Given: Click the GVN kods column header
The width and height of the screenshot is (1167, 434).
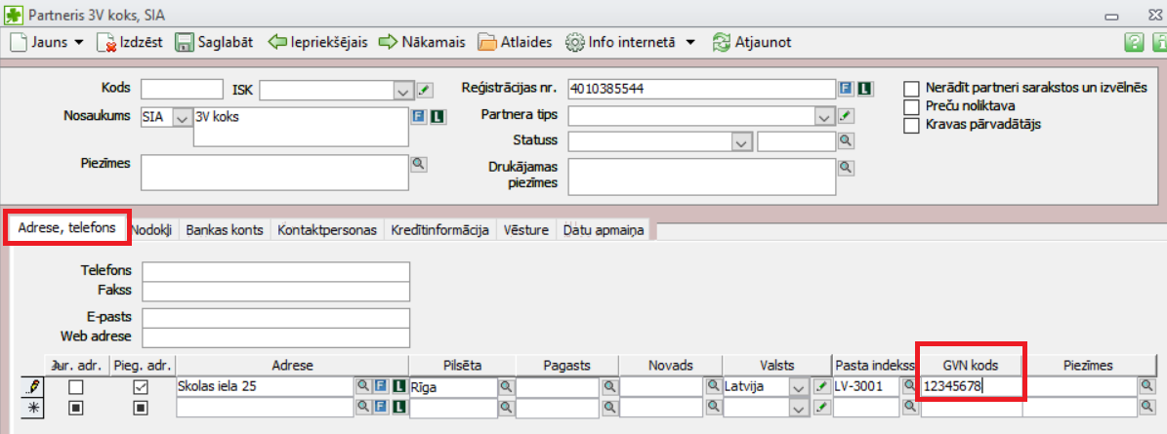Looking at the screenshot, I should [970, 365].
